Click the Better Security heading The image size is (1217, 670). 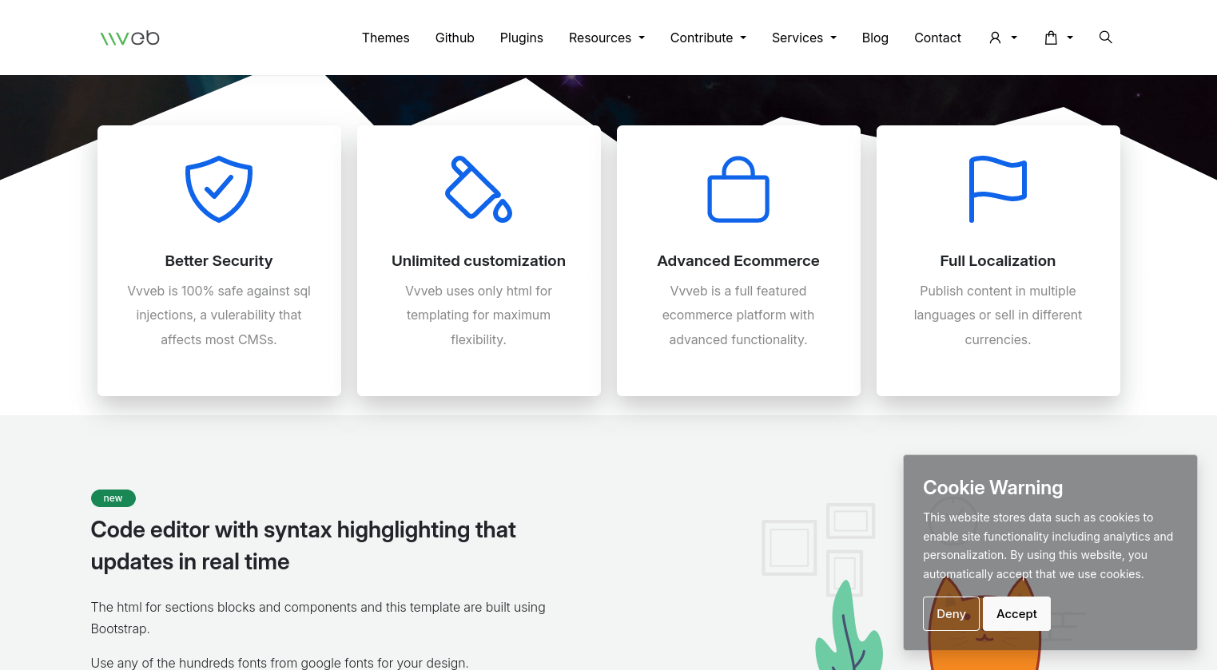219,260
